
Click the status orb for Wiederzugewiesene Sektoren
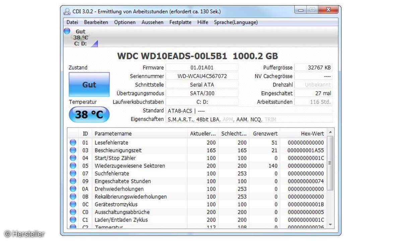73,165
